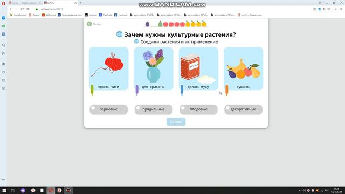Open Speed Dial grid in sidebar
The image size is (345, 194).
(4, 64)
